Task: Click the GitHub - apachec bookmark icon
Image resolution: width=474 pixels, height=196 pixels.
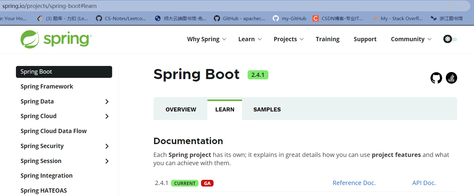Action: pos(217,18)
